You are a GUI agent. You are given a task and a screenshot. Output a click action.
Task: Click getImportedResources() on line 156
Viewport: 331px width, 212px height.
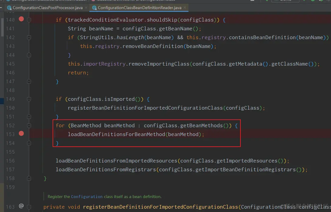[x=250, y=161]
